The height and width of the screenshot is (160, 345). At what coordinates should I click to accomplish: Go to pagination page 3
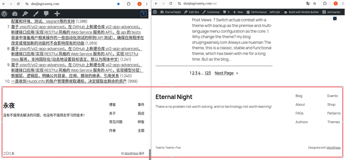[196, 73]
